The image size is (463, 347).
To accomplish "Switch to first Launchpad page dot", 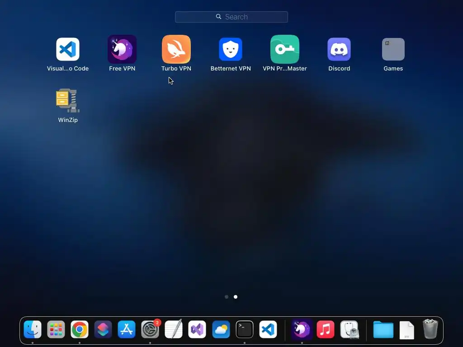I will [227, 297].
